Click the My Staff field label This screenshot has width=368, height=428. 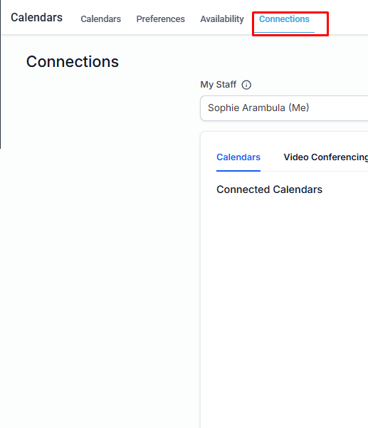pyautogui.click(x=219, y=85)
